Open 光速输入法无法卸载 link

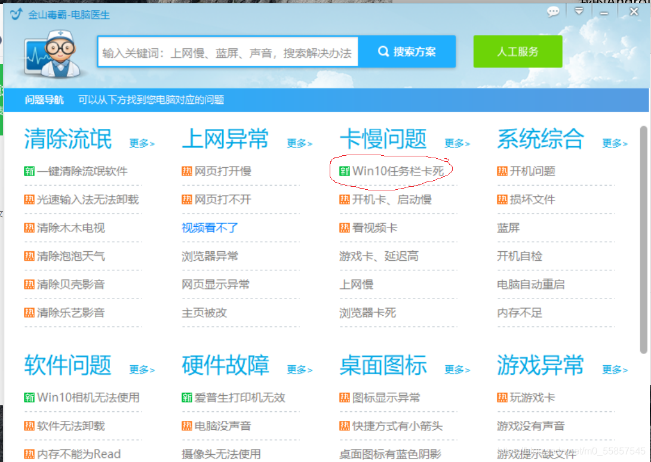tap(88, 199)
